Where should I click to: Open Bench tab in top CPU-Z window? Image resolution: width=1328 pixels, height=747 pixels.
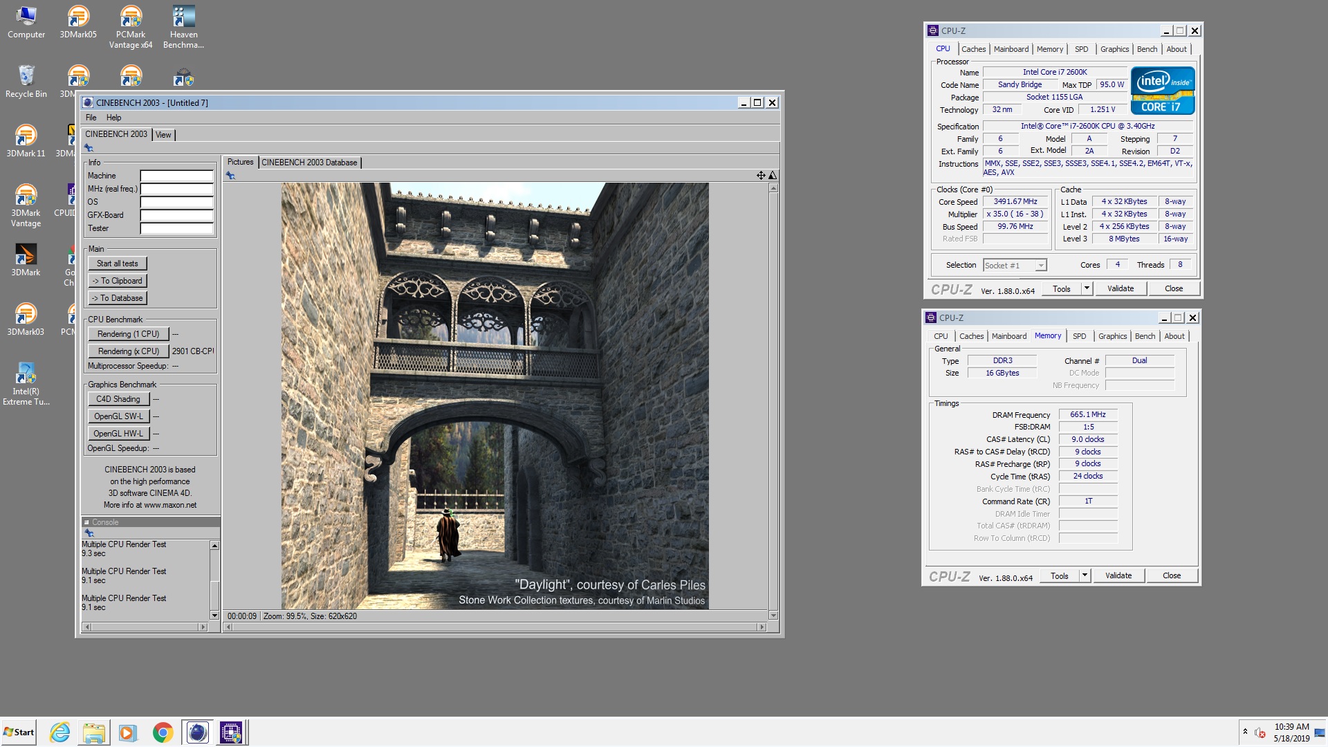click(1147, 49)
